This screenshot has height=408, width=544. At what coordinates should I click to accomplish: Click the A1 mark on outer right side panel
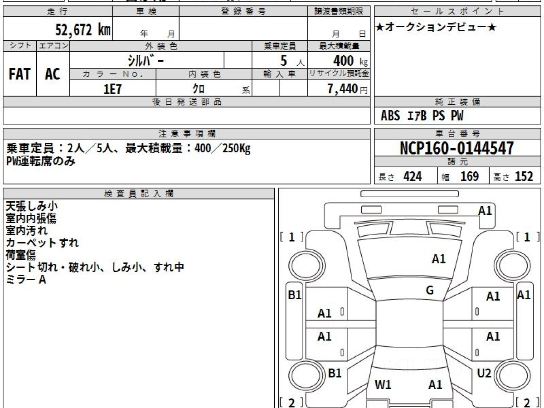click(x=524, y=295)
